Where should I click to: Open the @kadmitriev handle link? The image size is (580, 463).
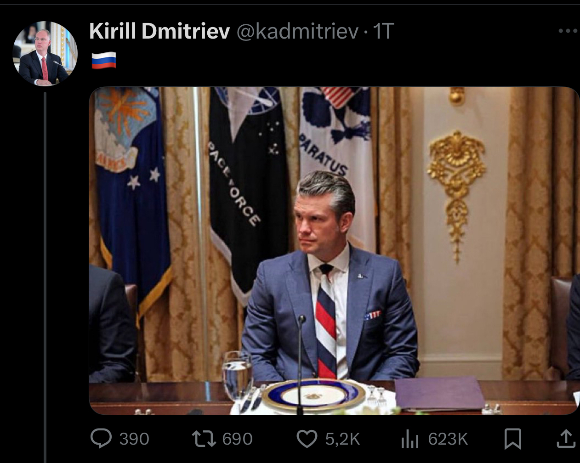coord(297,31)
